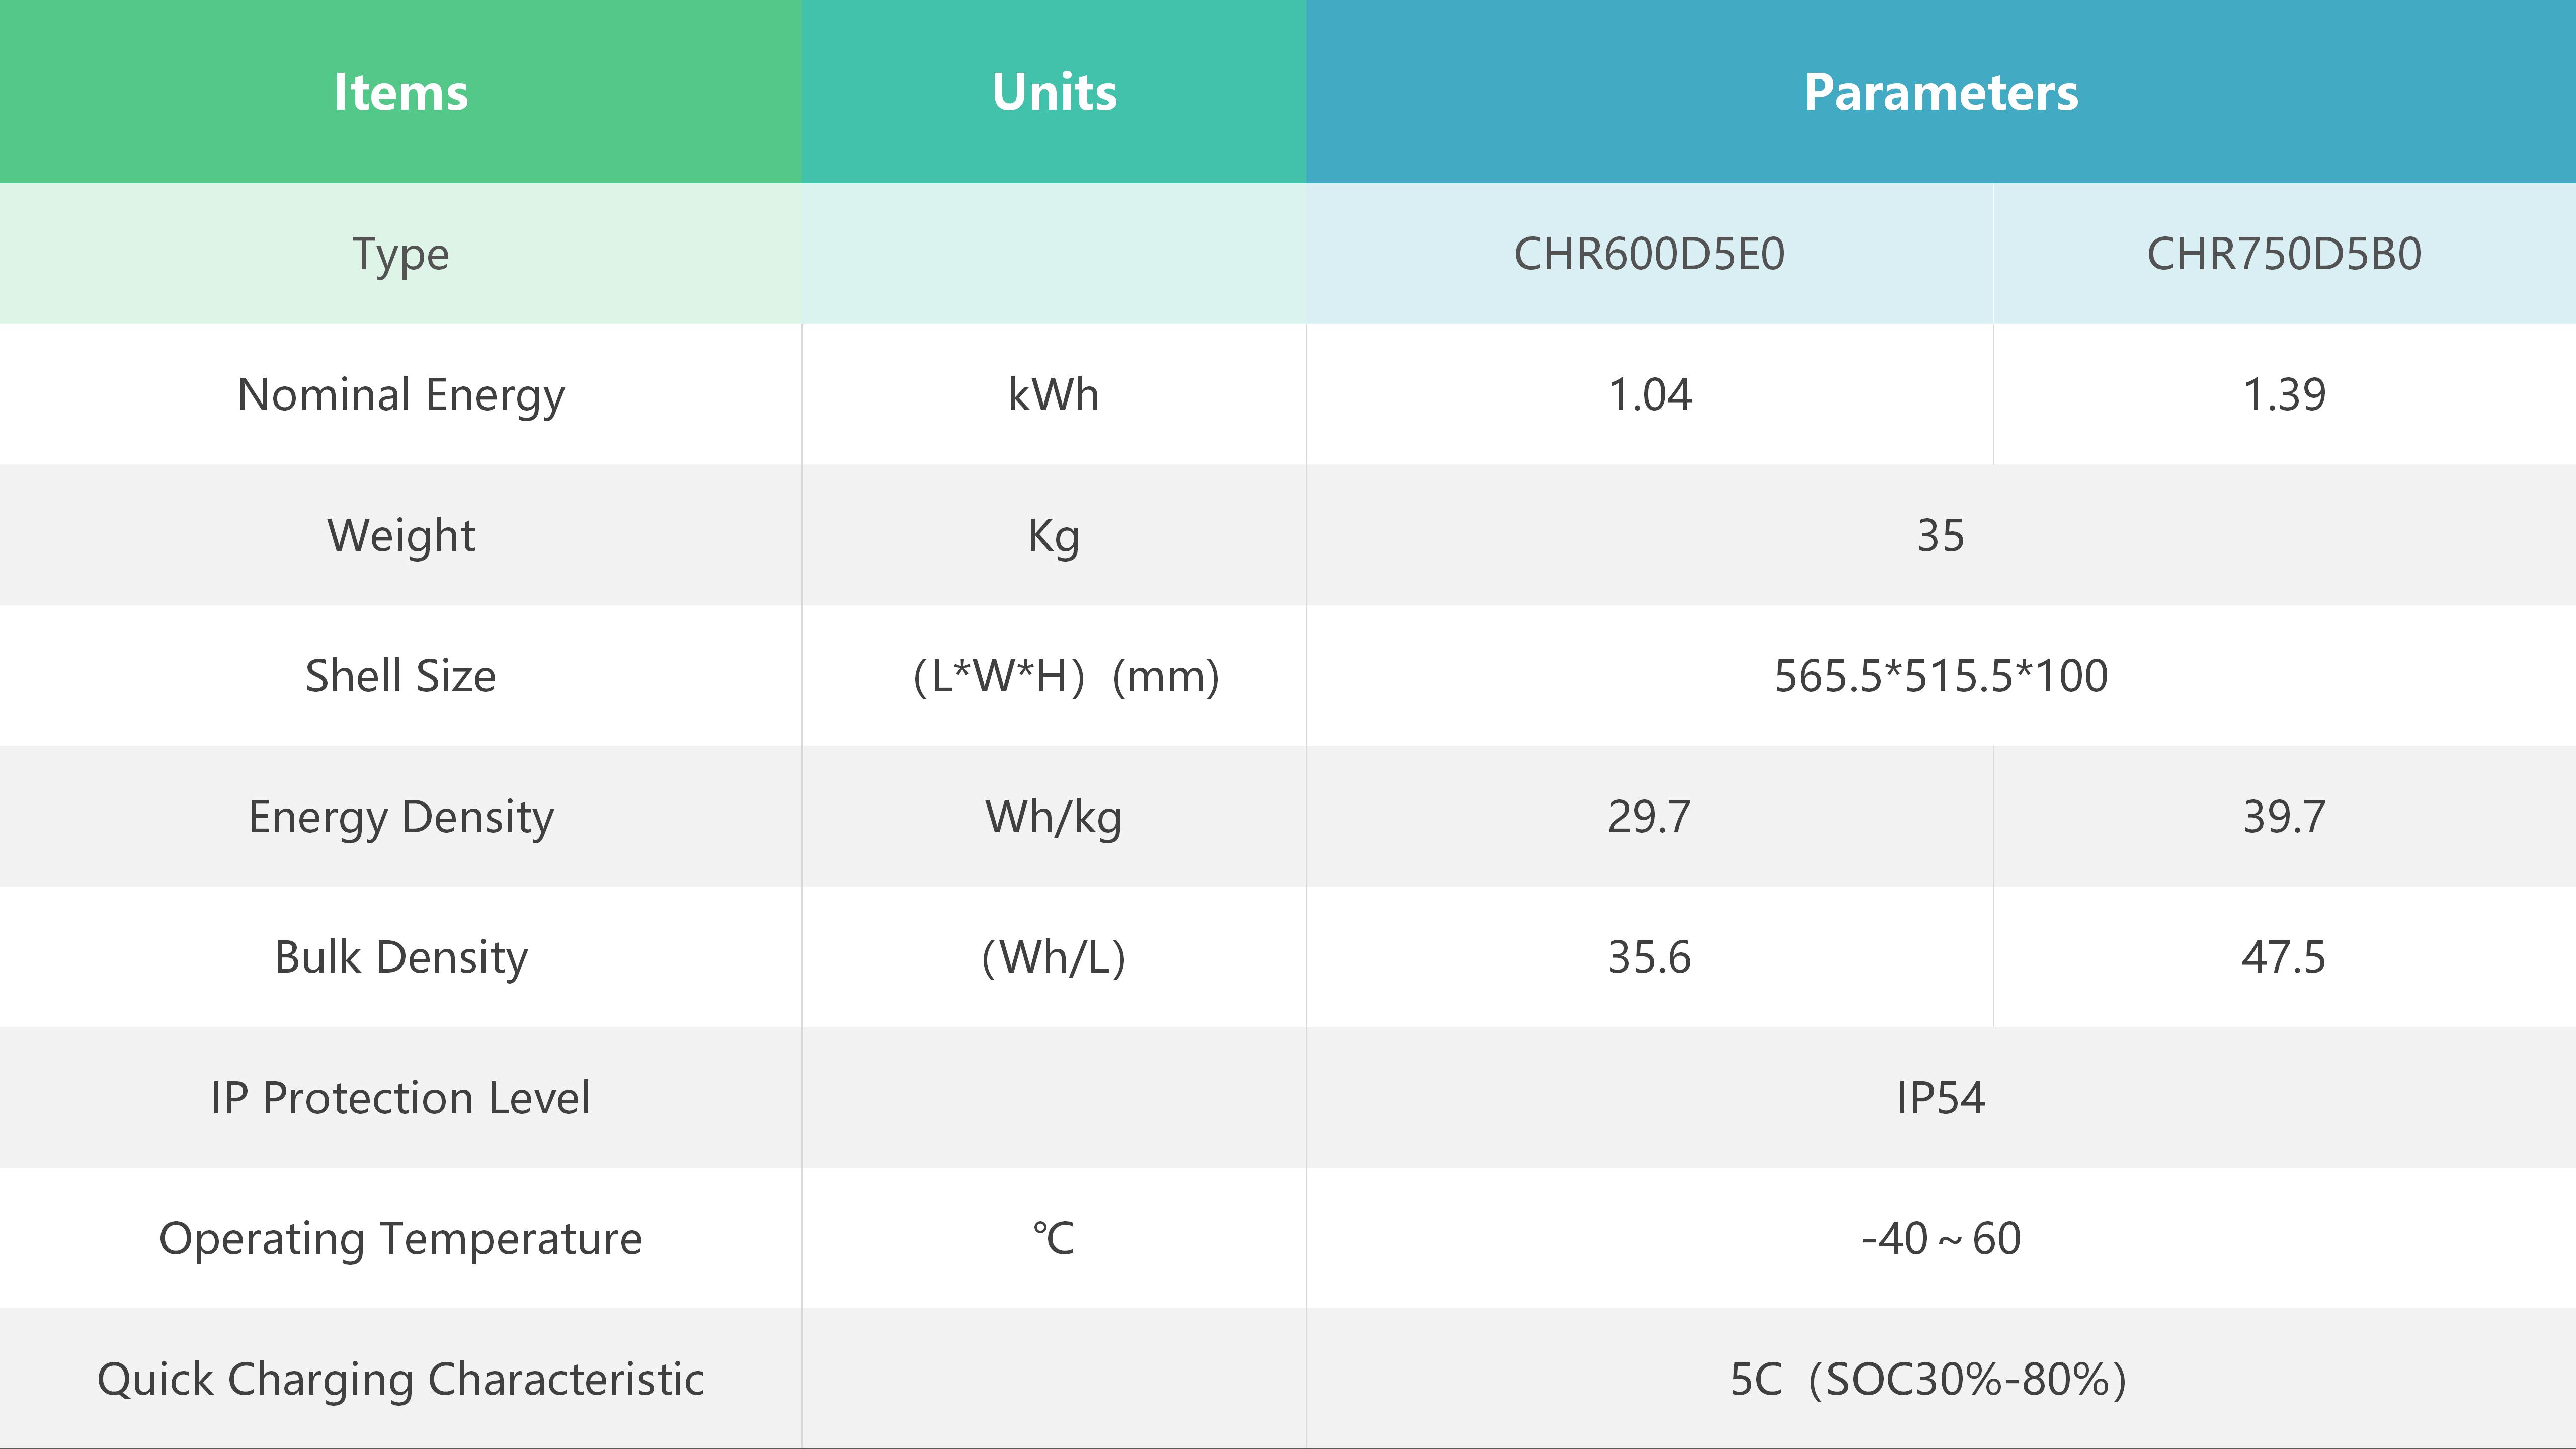Click the 565.5*515.5*100 dimensions cell
The height and width of the screenshot is (1449, 2576).
[1940, 676]
